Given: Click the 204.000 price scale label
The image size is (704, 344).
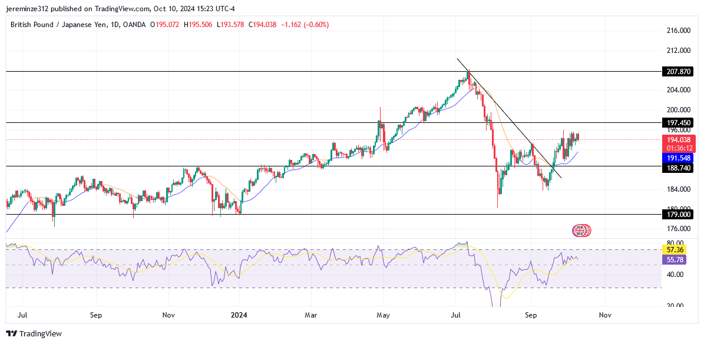Looking at the screenshot, I should coord(679,89).
